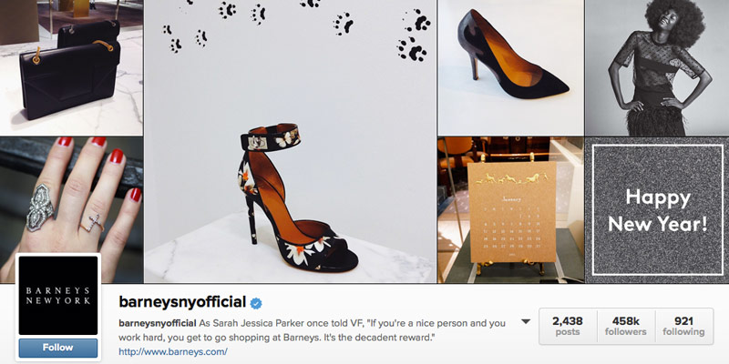729x364 pixels.
Task: Open the floral ankle-strap sandal photo
Action: [x=290, y=141]
